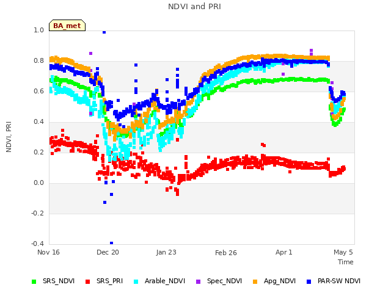Click the BA_met site label box
This screenshot has height=293, width=391.
coord(67,26)
